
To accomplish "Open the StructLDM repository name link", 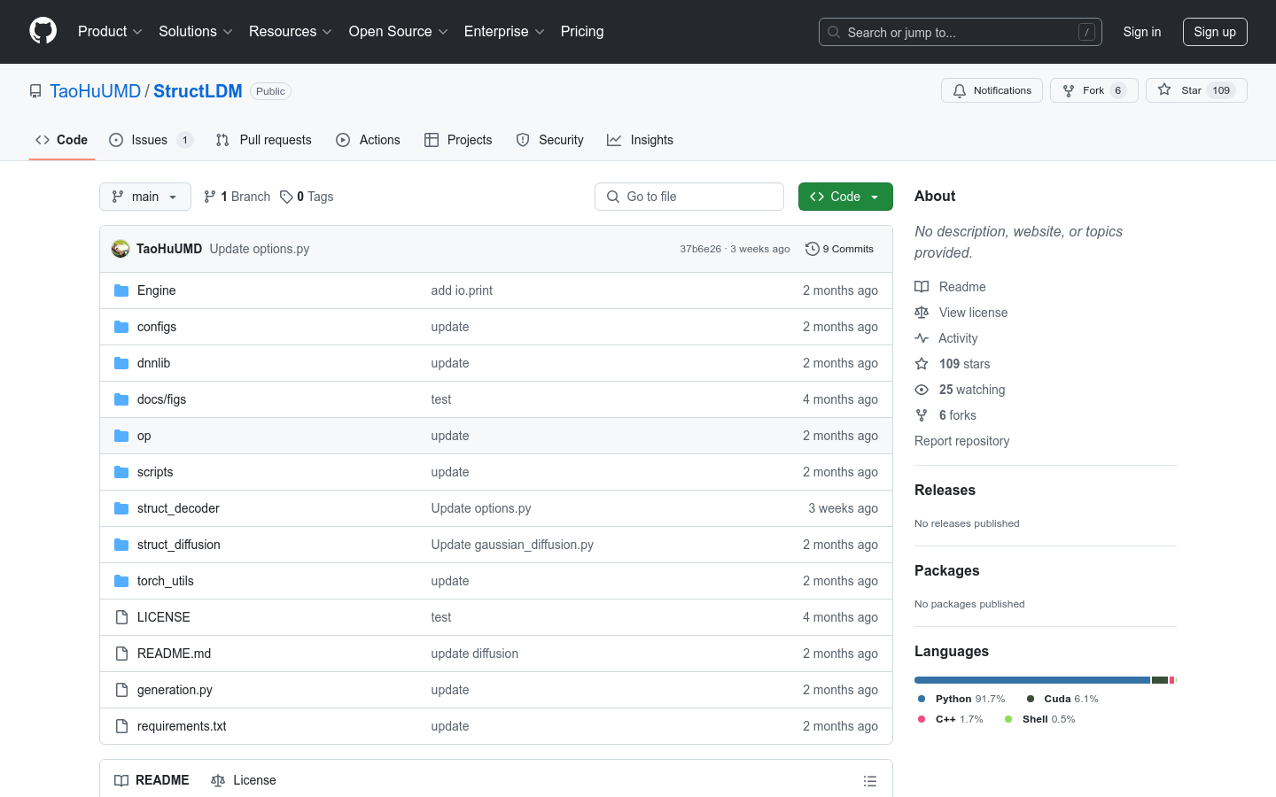I will (198, 91).
